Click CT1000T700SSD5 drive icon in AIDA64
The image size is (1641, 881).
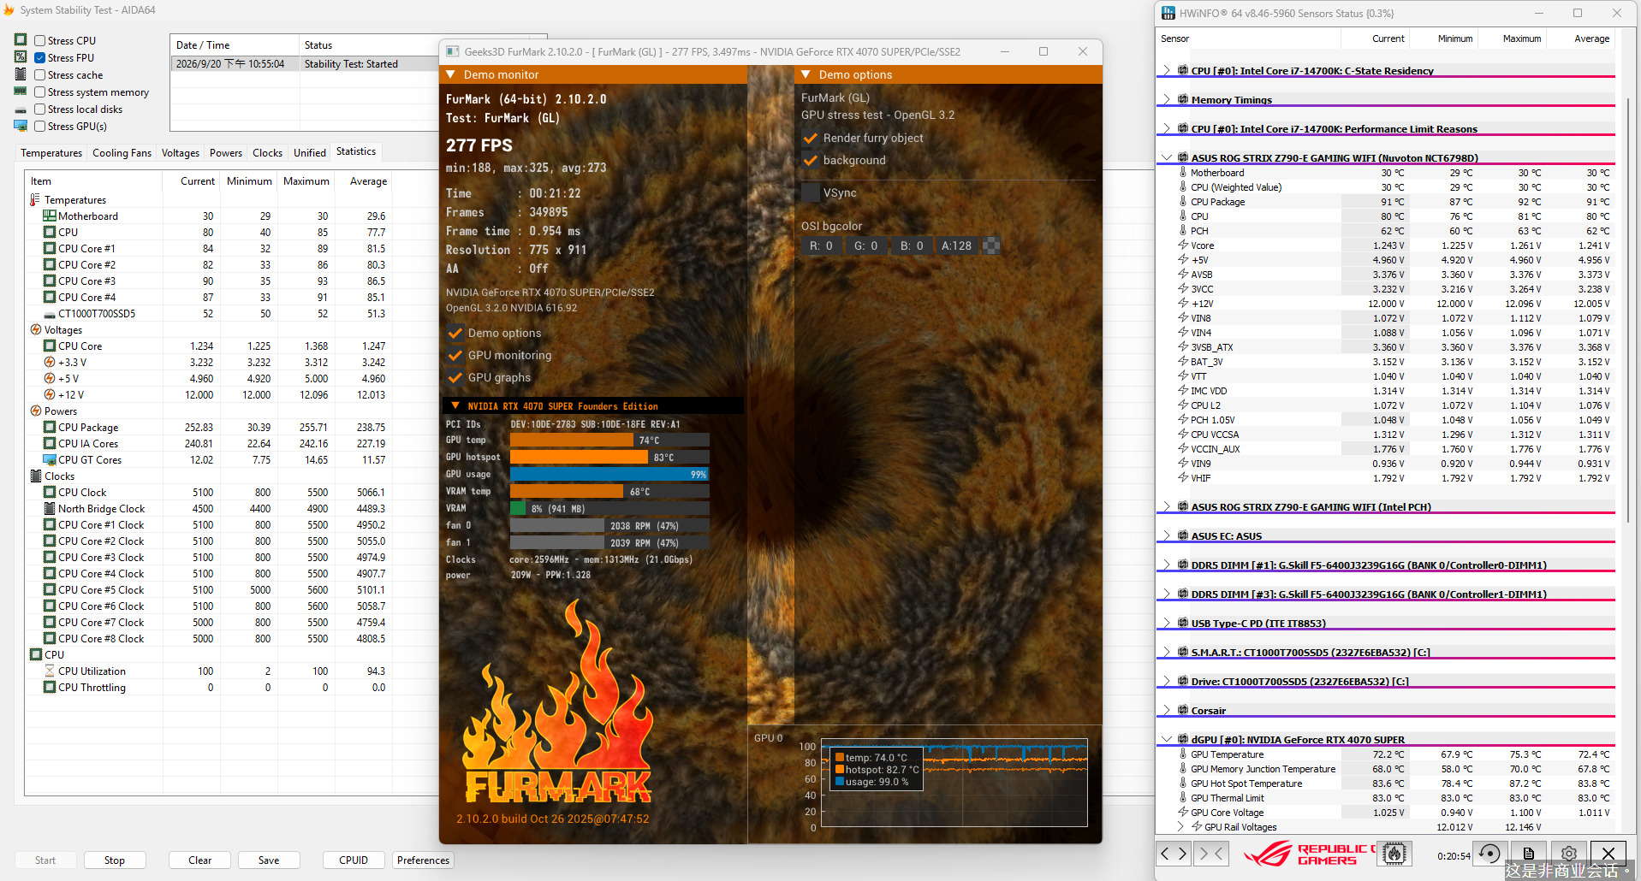(50, 314)
